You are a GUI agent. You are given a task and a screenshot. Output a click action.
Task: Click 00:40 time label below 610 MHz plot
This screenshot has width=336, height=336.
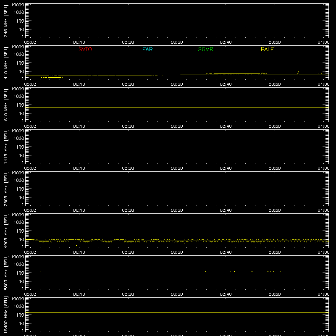pyautogui.click(x=226, y=126)
